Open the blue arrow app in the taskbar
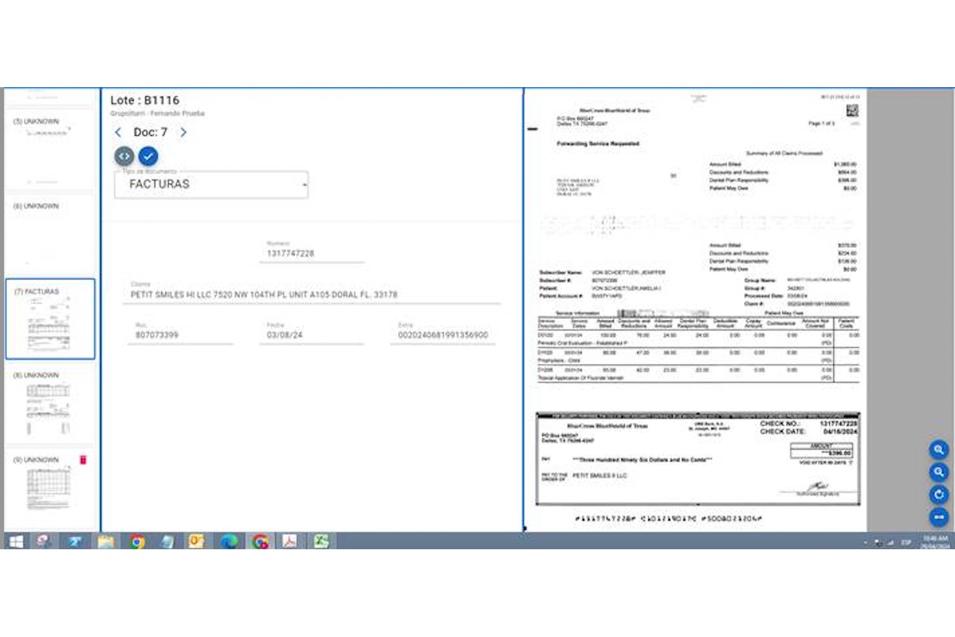The width and height of the screenshot is (955, 637). coord(75,541)
